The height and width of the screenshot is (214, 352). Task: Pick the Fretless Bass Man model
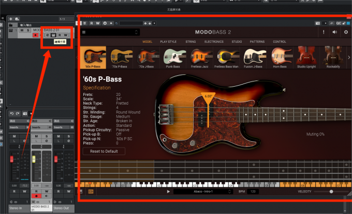226,57
